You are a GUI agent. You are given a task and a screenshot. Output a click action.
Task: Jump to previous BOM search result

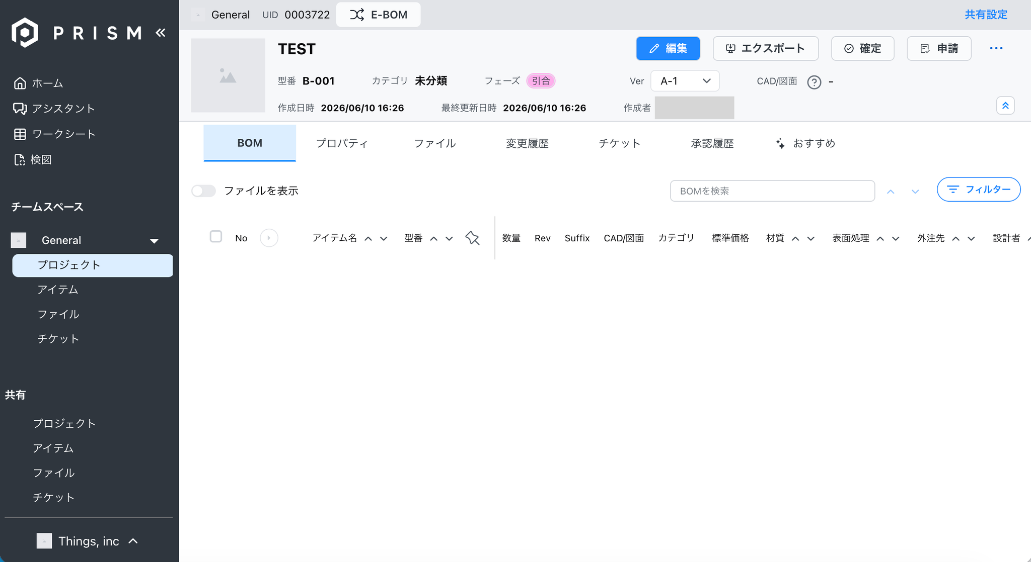click(x=891, y=192)
